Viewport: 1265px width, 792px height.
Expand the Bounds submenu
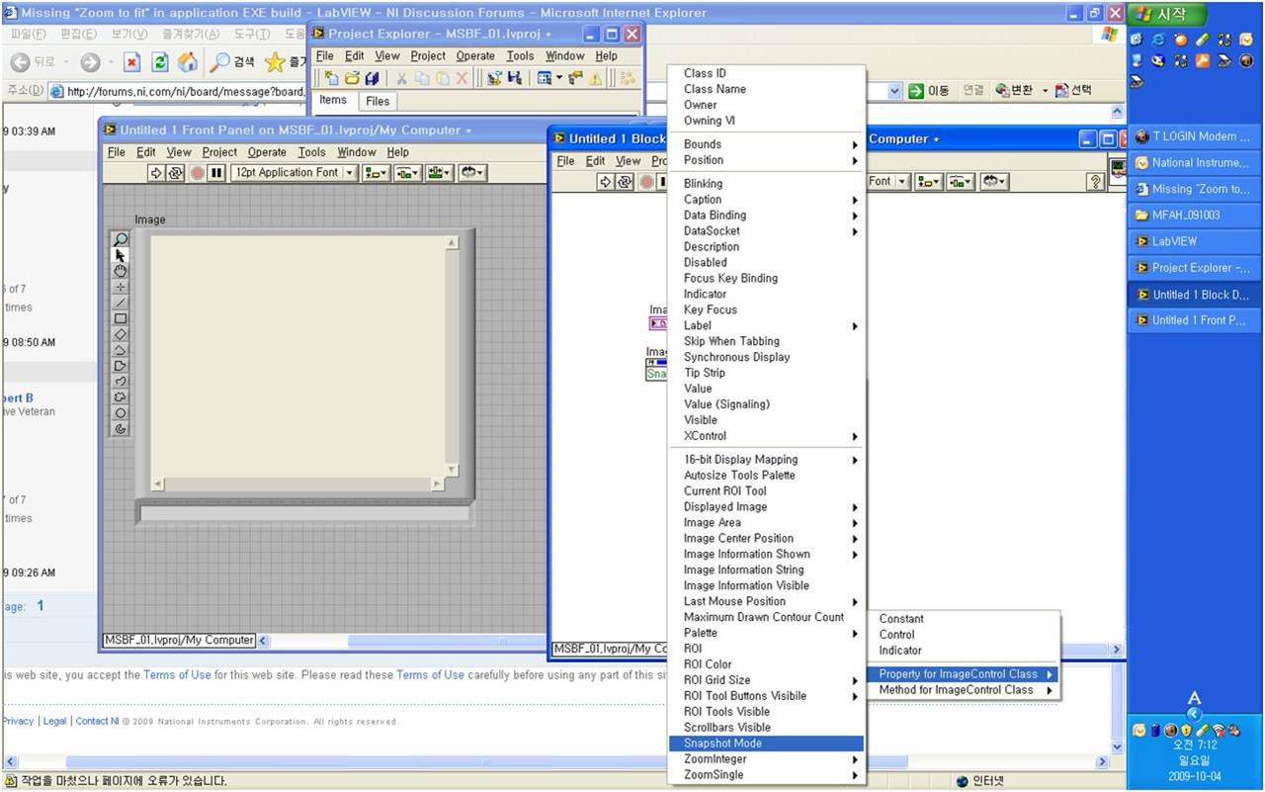(766, 144)
